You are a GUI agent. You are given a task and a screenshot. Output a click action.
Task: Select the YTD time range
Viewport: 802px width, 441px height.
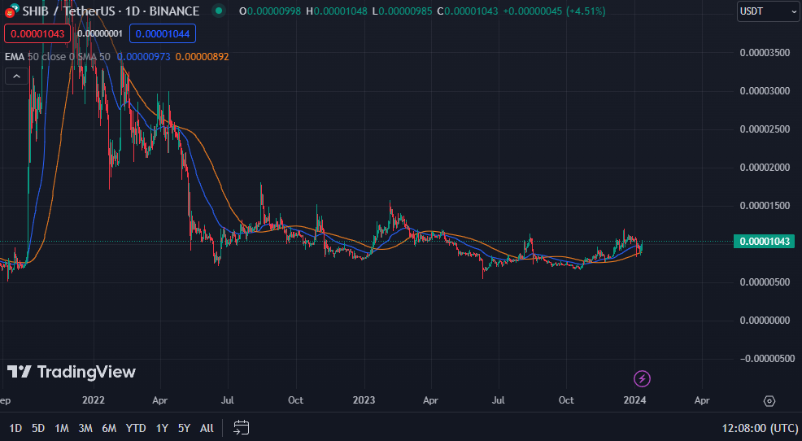tap(136, 428)
